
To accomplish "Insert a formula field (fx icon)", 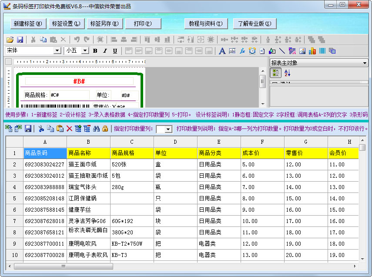I will coord(242,51).
